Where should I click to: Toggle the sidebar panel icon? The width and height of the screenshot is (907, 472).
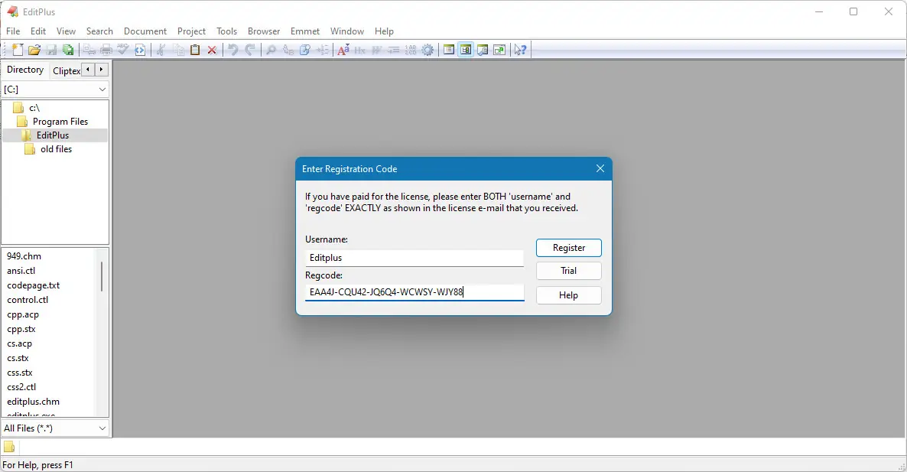tap(465, 50)
